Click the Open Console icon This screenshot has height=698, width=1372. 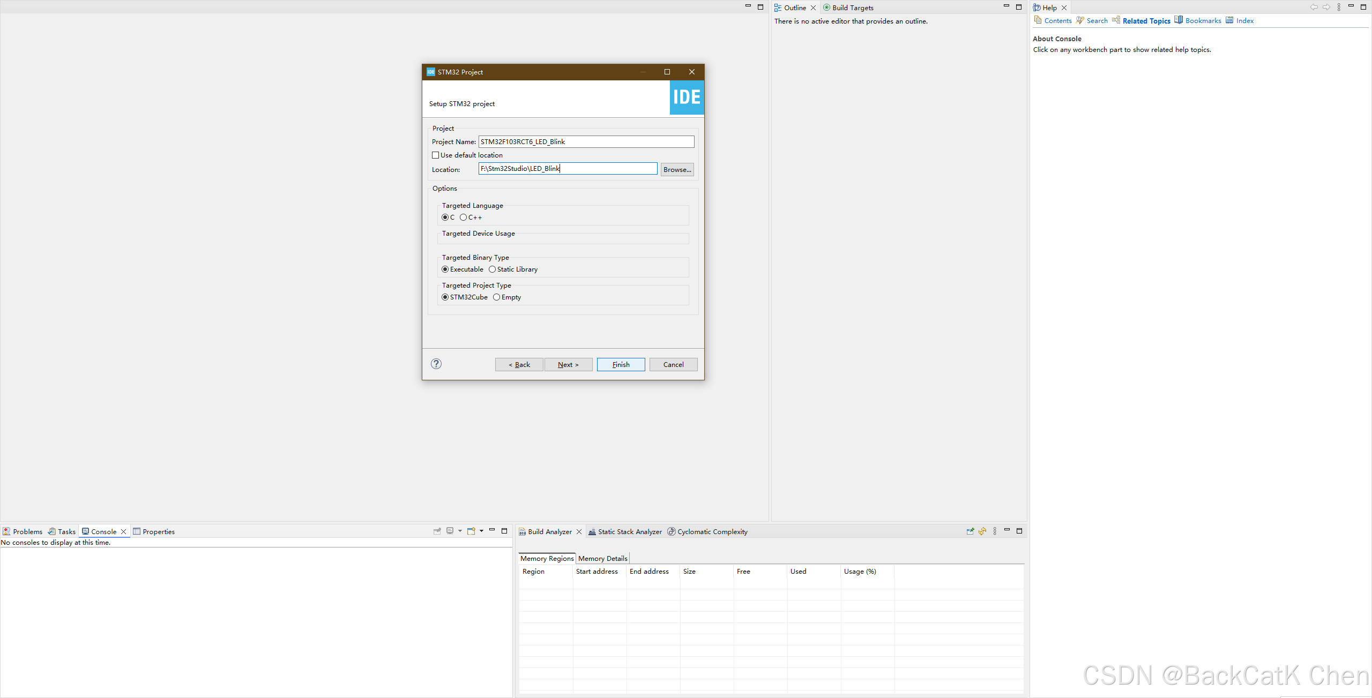click(471, 531)
